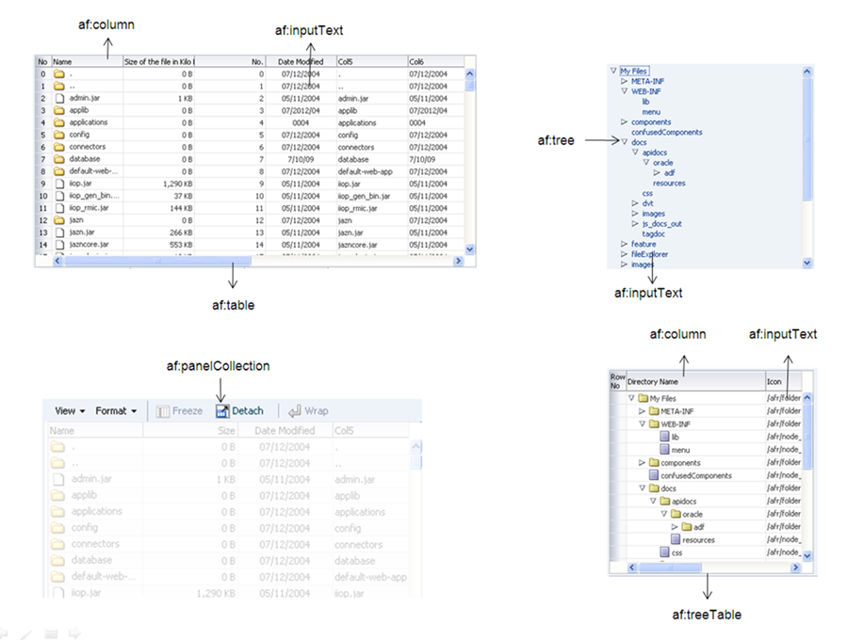Collapse oracle node in treeTable
The width and height of the screenshot is (848, 640).
663,514
